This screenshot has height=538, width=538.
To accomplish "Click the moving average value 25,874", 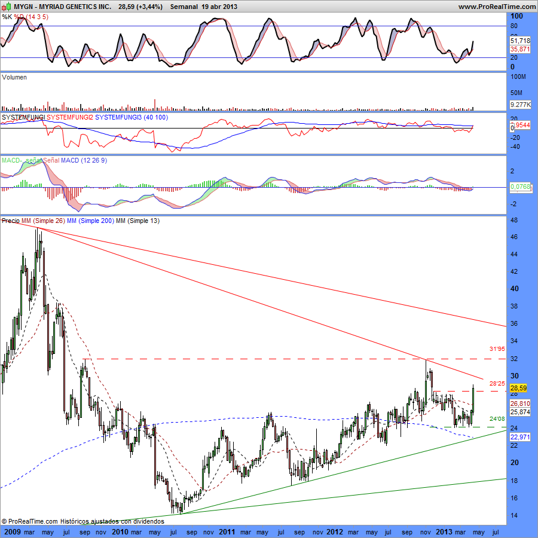I will pyautogui.click(x=520, y=412).
